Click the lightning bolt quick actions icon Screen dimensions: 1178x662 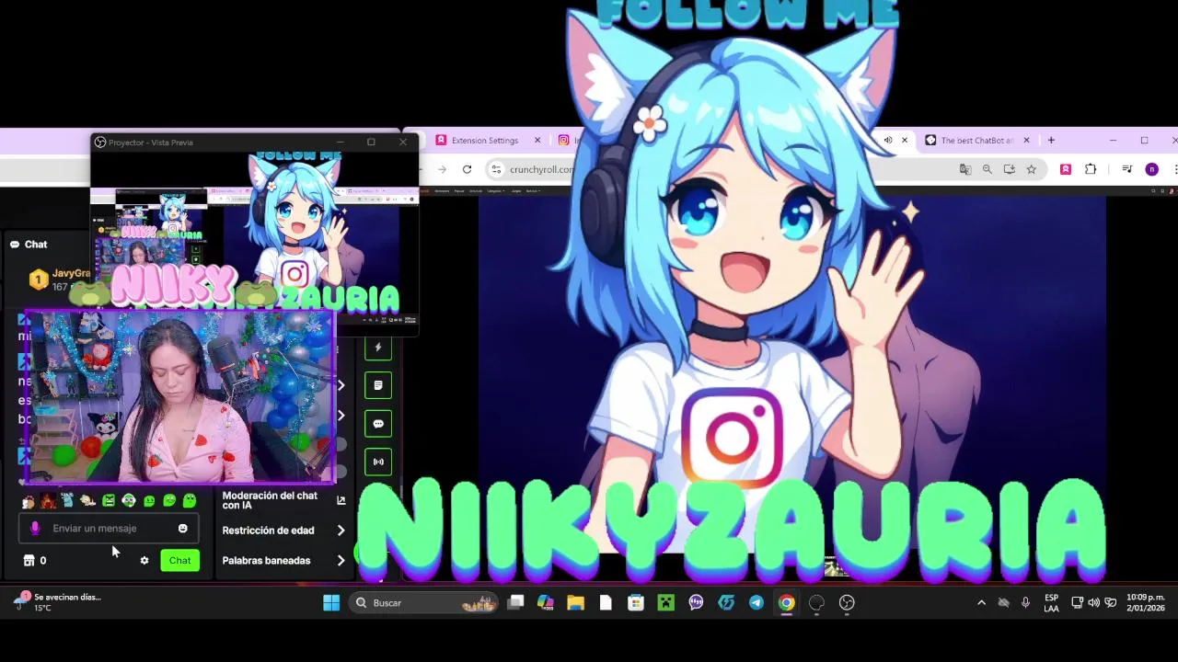coord(378,348)
